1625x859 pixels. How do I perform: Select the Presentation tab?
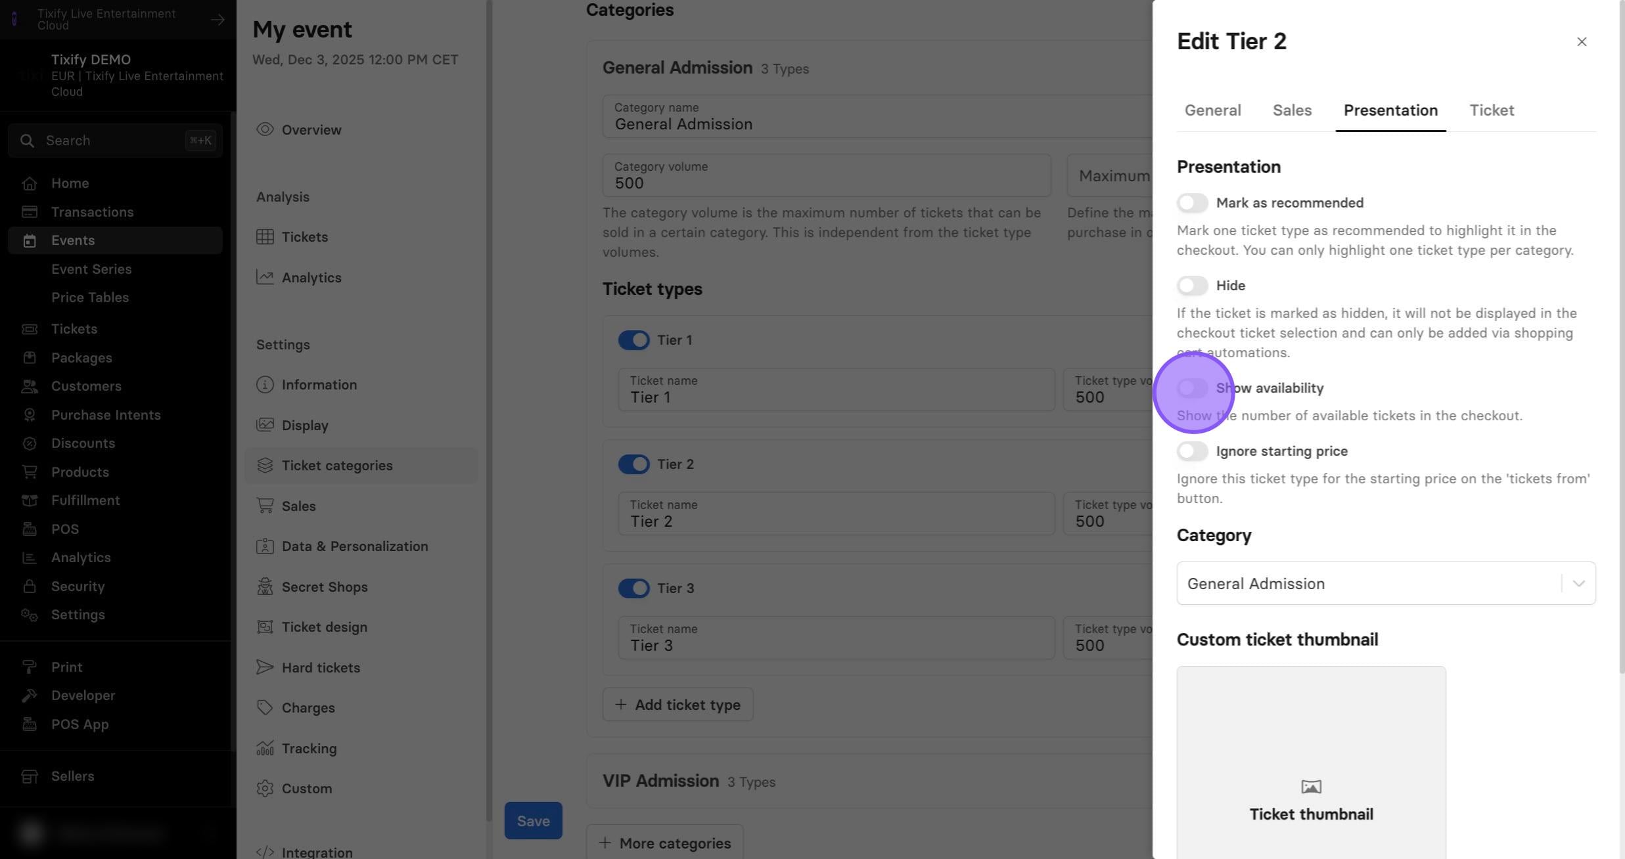coord(1390,110)
